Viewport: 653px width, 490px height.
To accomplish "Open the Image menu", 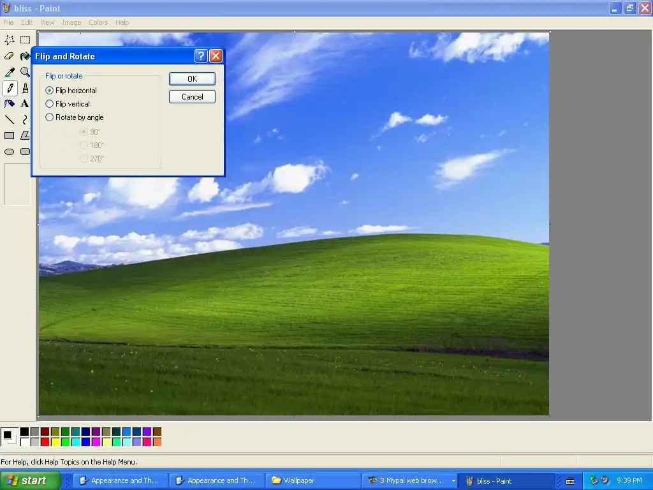I will tap(71, 22).
